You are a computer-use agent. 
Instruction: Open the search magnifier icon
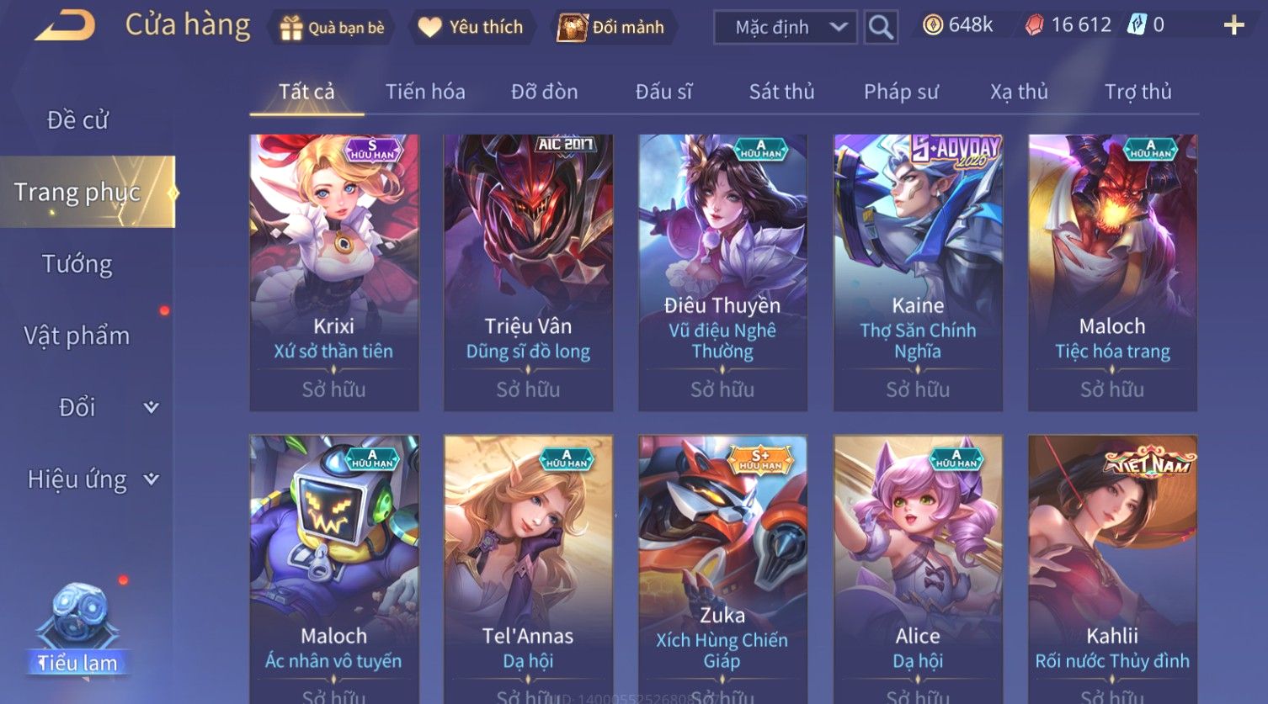click(x=881, y=27)
